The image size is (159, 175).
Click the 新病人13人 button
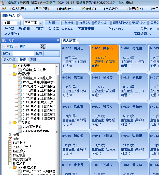click(x=102, y=23)
